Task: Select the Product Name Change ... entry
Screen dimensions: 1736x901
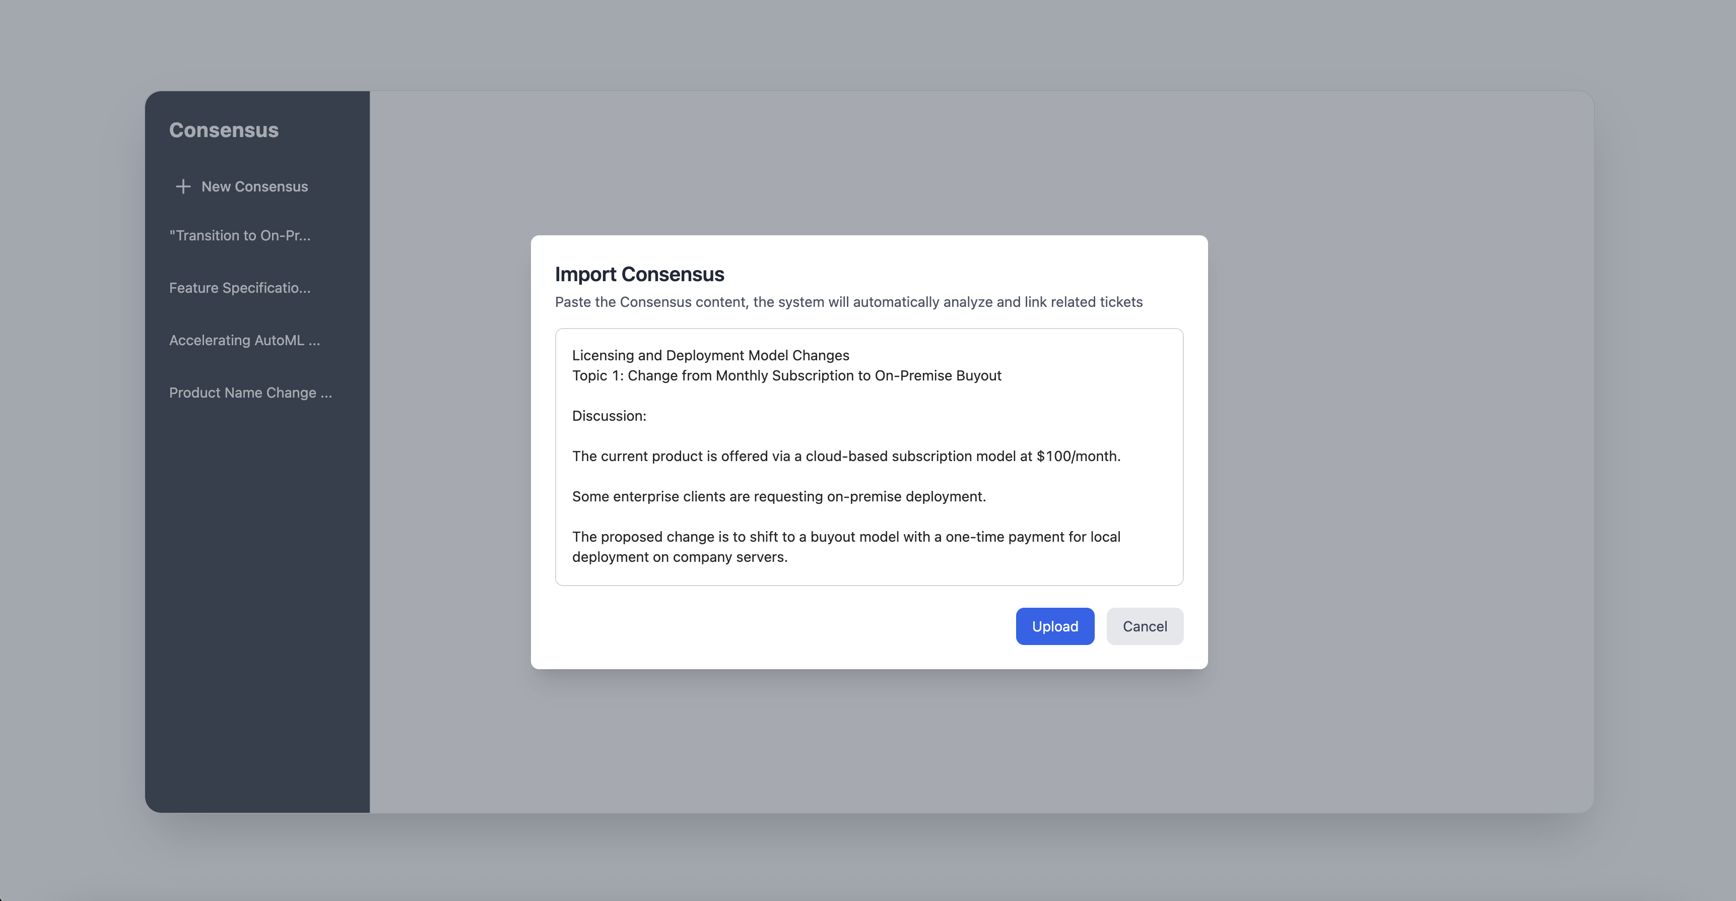Action: [x=250, y=393]
